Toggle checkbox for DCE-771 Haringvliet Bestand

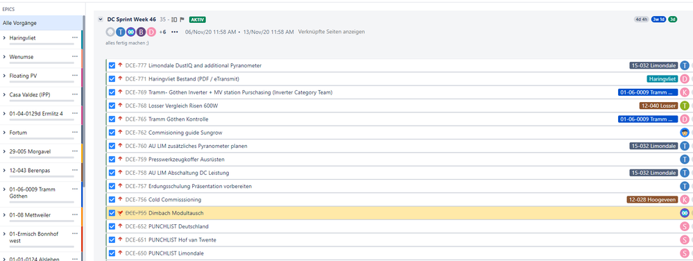[x=112, y=78]
